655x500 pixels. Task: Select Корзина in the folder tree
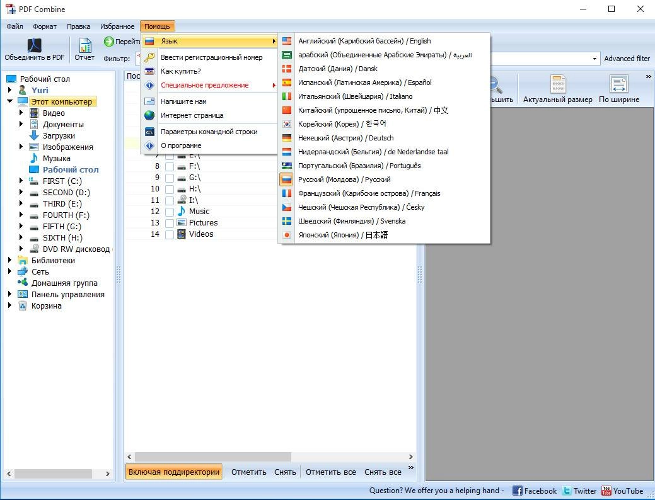pos(47,305)
